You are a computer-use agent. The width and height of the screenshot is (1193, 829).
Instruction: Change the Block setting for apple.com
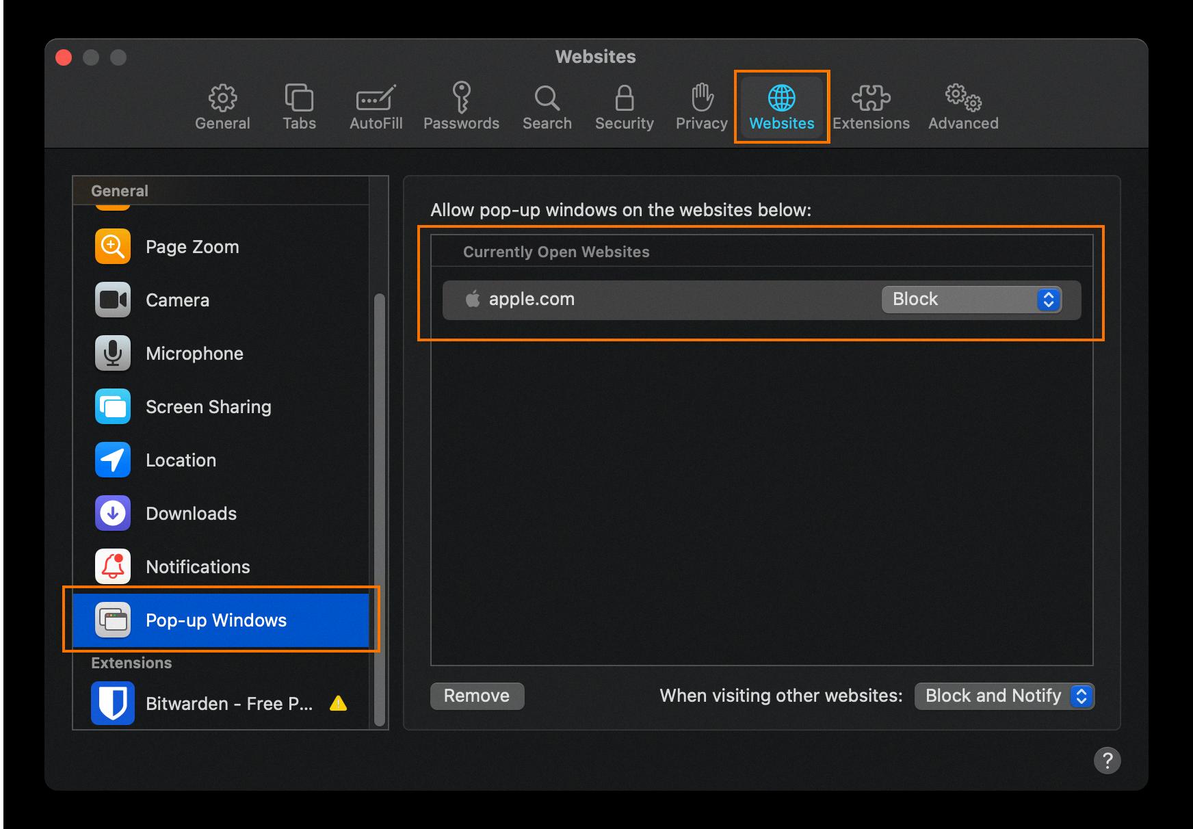tap(972, 299)
